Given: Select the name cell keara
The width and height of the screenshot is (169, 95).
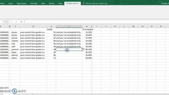Looking at the screenshot, I should pyautogui.click(x=15, y=52).
